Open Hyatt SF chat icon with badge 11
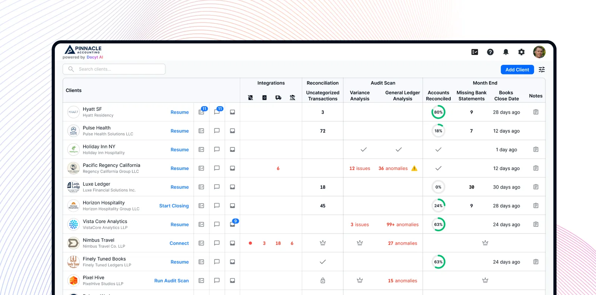Screen dimensions: 596x295 pos(217,112)
